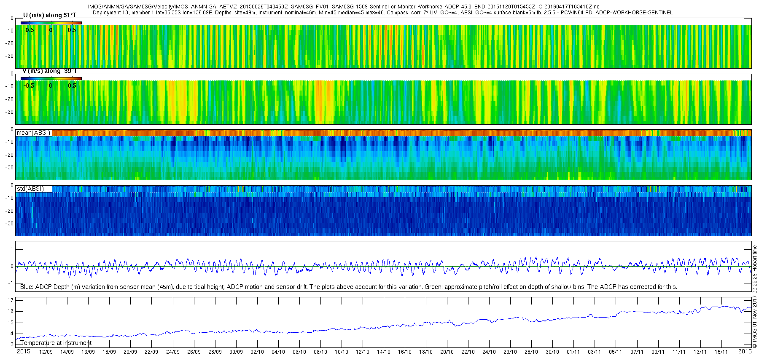Viewport: 759px width, 358px height.
Task: Click the '04/10' date tick label
Action: point(278,352)
